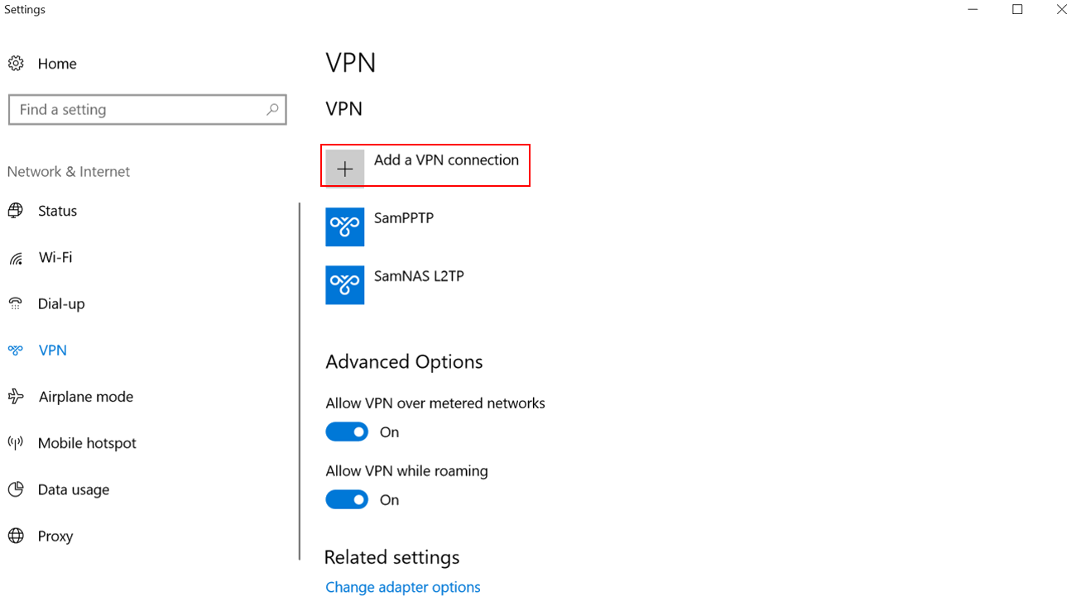Click the Status globe icon in sidebar
The height and width of the screenshot is (596, 1071).
point(16,211)
